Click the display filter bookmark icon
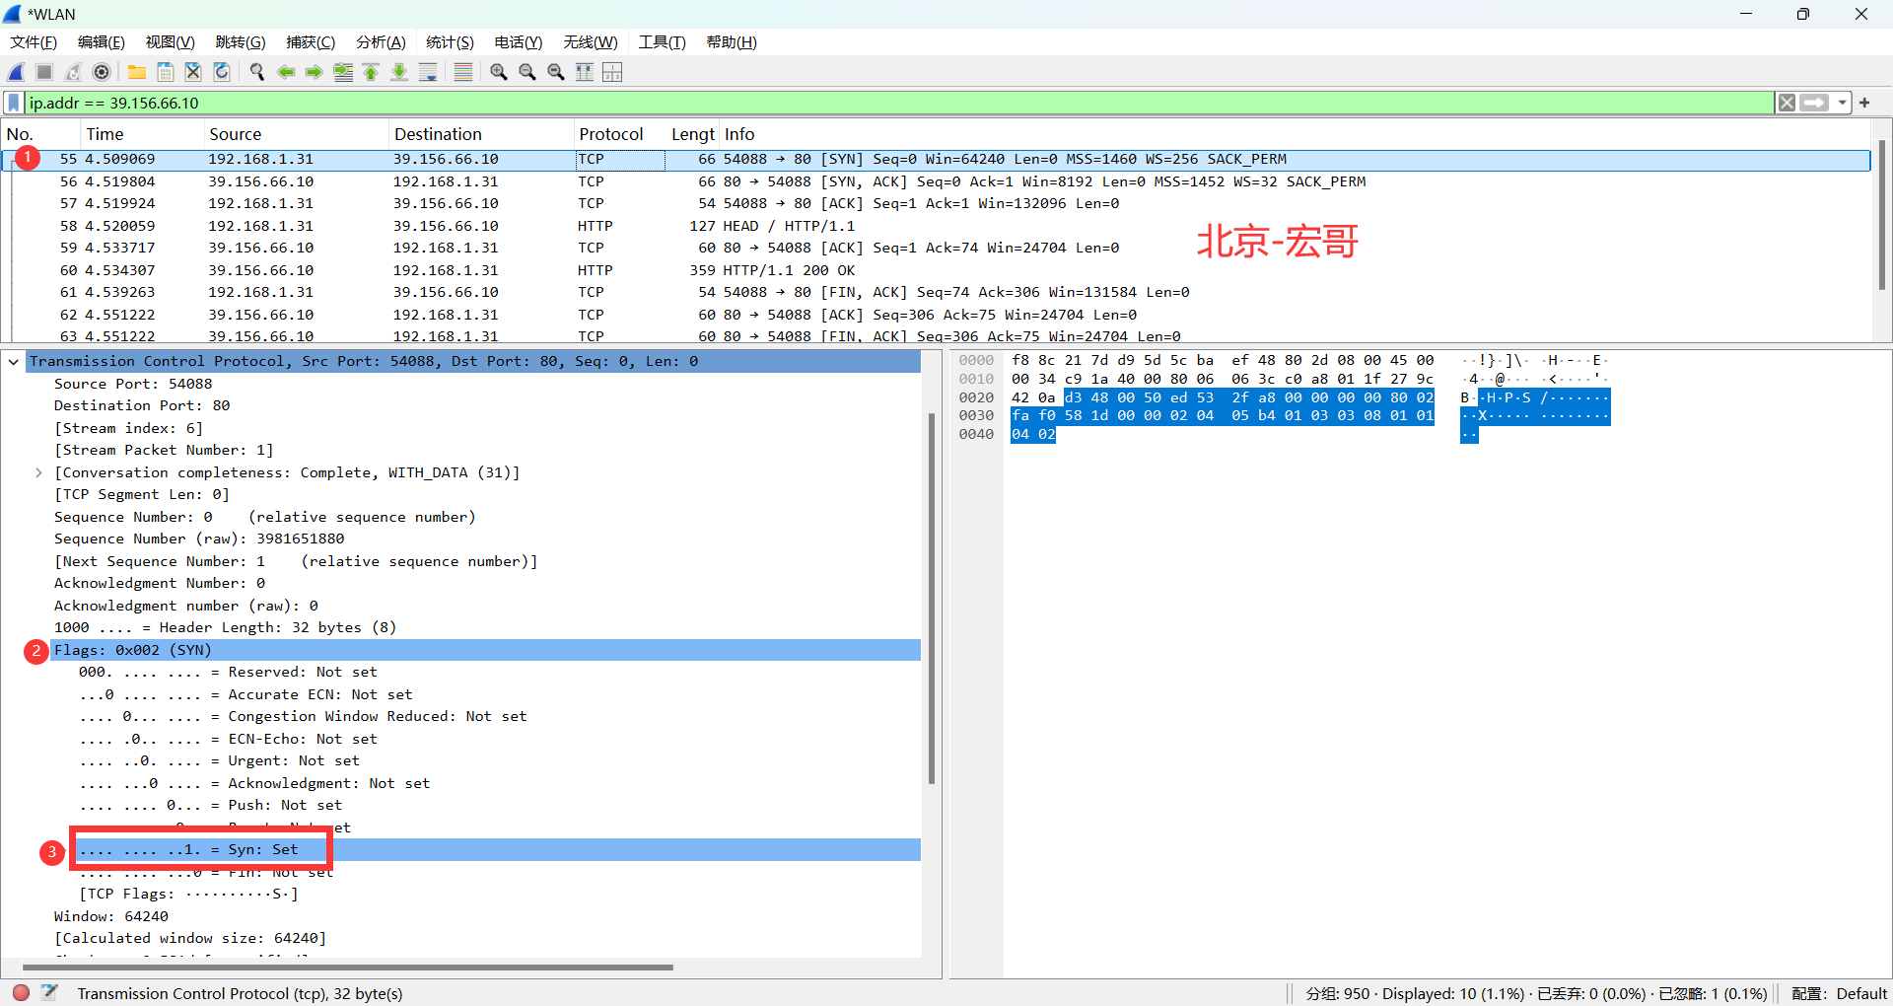The width and height of the screenshot is (1893, 1006). coord(14,103)
